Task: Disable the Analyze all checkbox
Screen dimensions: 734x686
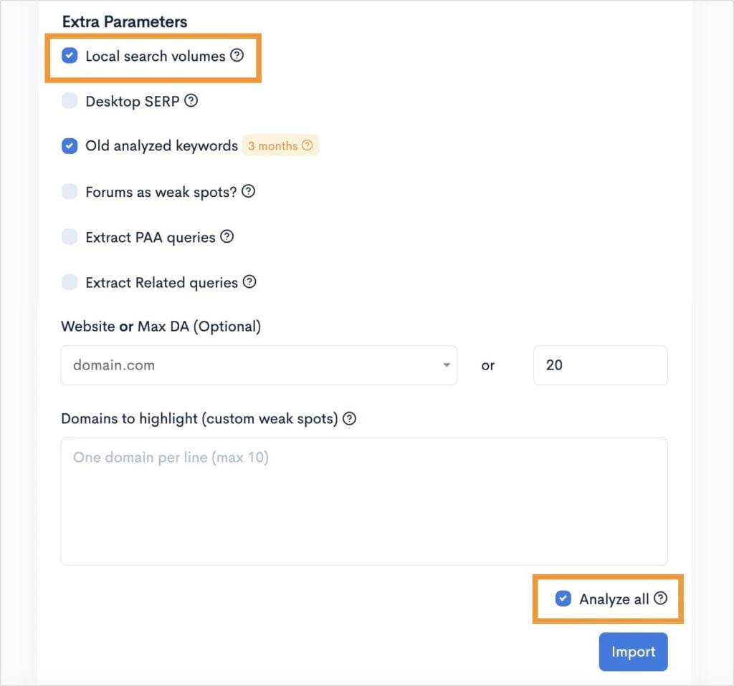Action: pos(563,599)
